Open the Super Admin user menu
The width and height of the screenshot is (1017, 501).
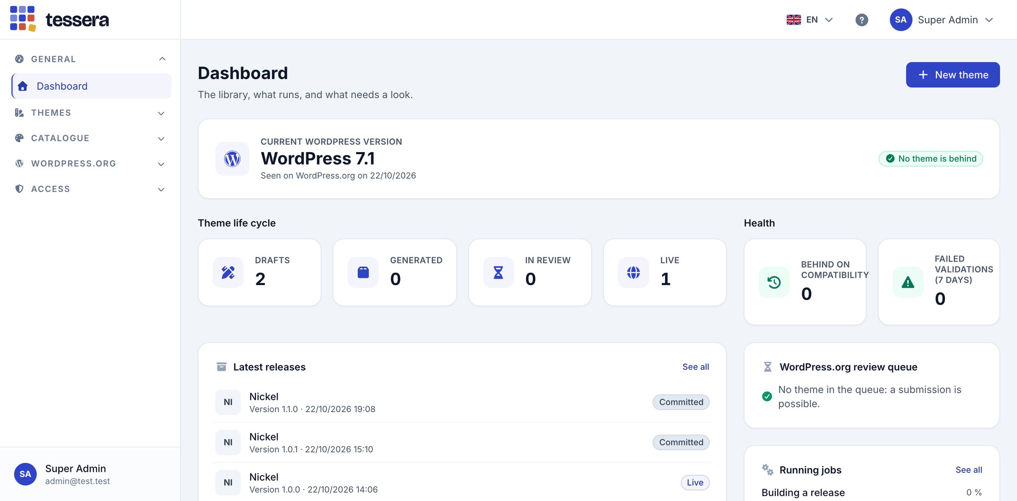coord(942,19)
